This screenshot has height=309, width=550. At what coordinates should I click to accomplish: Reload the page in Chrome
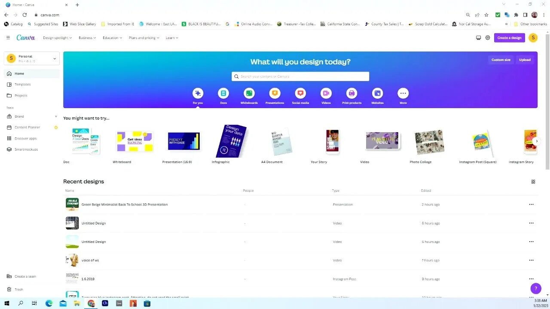coord(24,15)
